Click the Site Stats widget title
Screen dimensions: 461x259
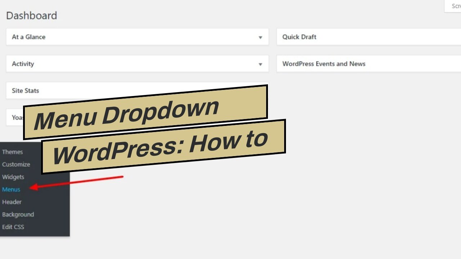[x=25, y=91]
